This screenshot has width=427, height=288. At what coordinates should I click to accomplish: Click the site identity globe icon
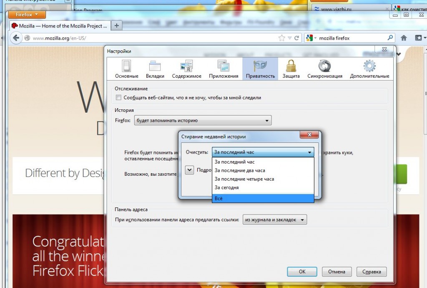pyautogui.click(x=27, y=38)
